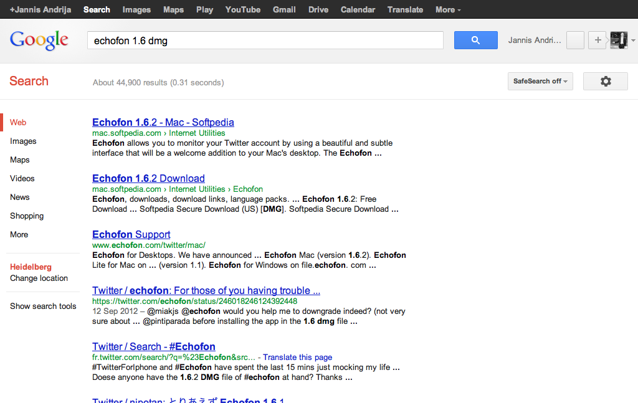Screen dimensions: 638x403
Task: Click the twitter.com/echofon/status URL text
Action: click(194, 301)
